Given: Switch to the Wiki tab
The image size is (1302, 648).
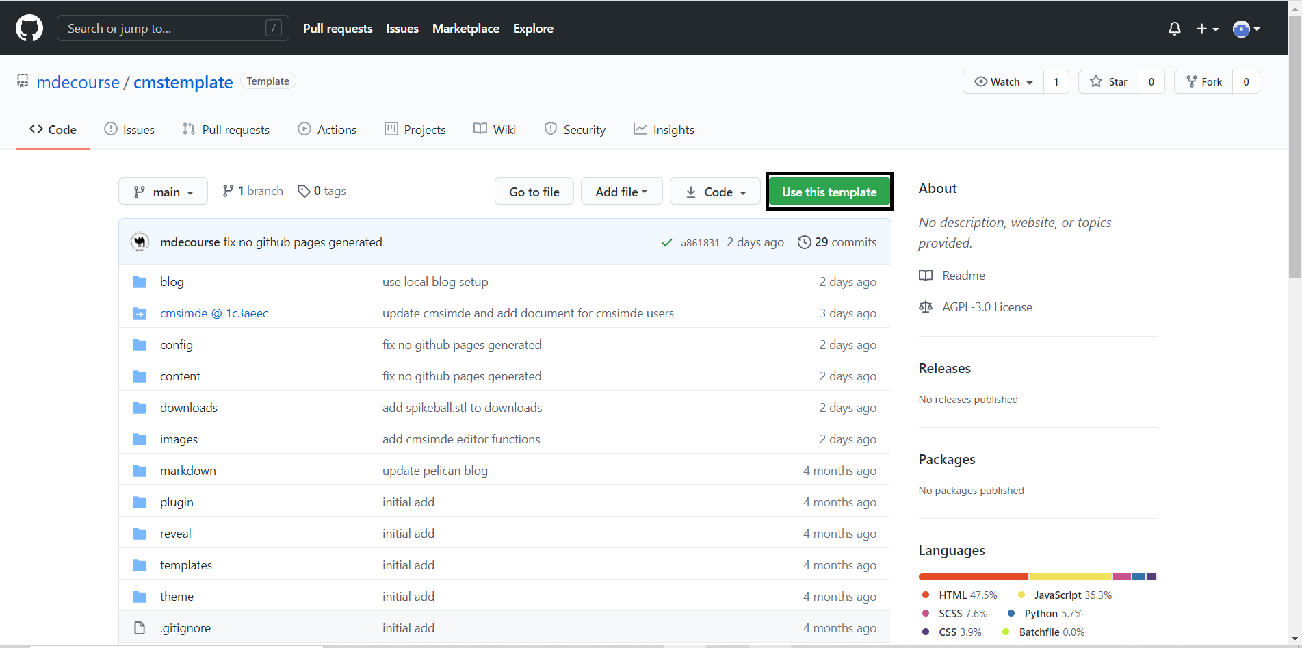Looking at the screenshot, I should pyautogui.click(x=495, y=130).
